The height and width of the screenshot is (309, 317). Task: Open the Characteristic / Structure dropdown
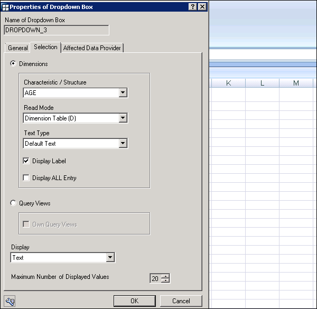point(123,93)
